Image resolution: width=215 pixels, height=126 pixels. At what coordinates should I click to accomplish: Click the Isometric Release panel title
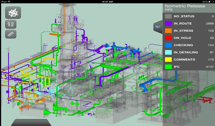point(185,6)
